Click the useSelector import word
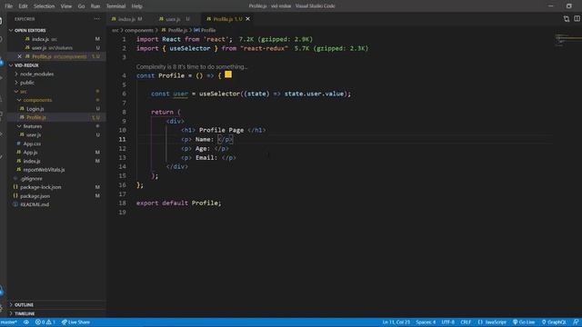This screenshot has height=327, width=582. pyautogui.click(x=190, y=48)
